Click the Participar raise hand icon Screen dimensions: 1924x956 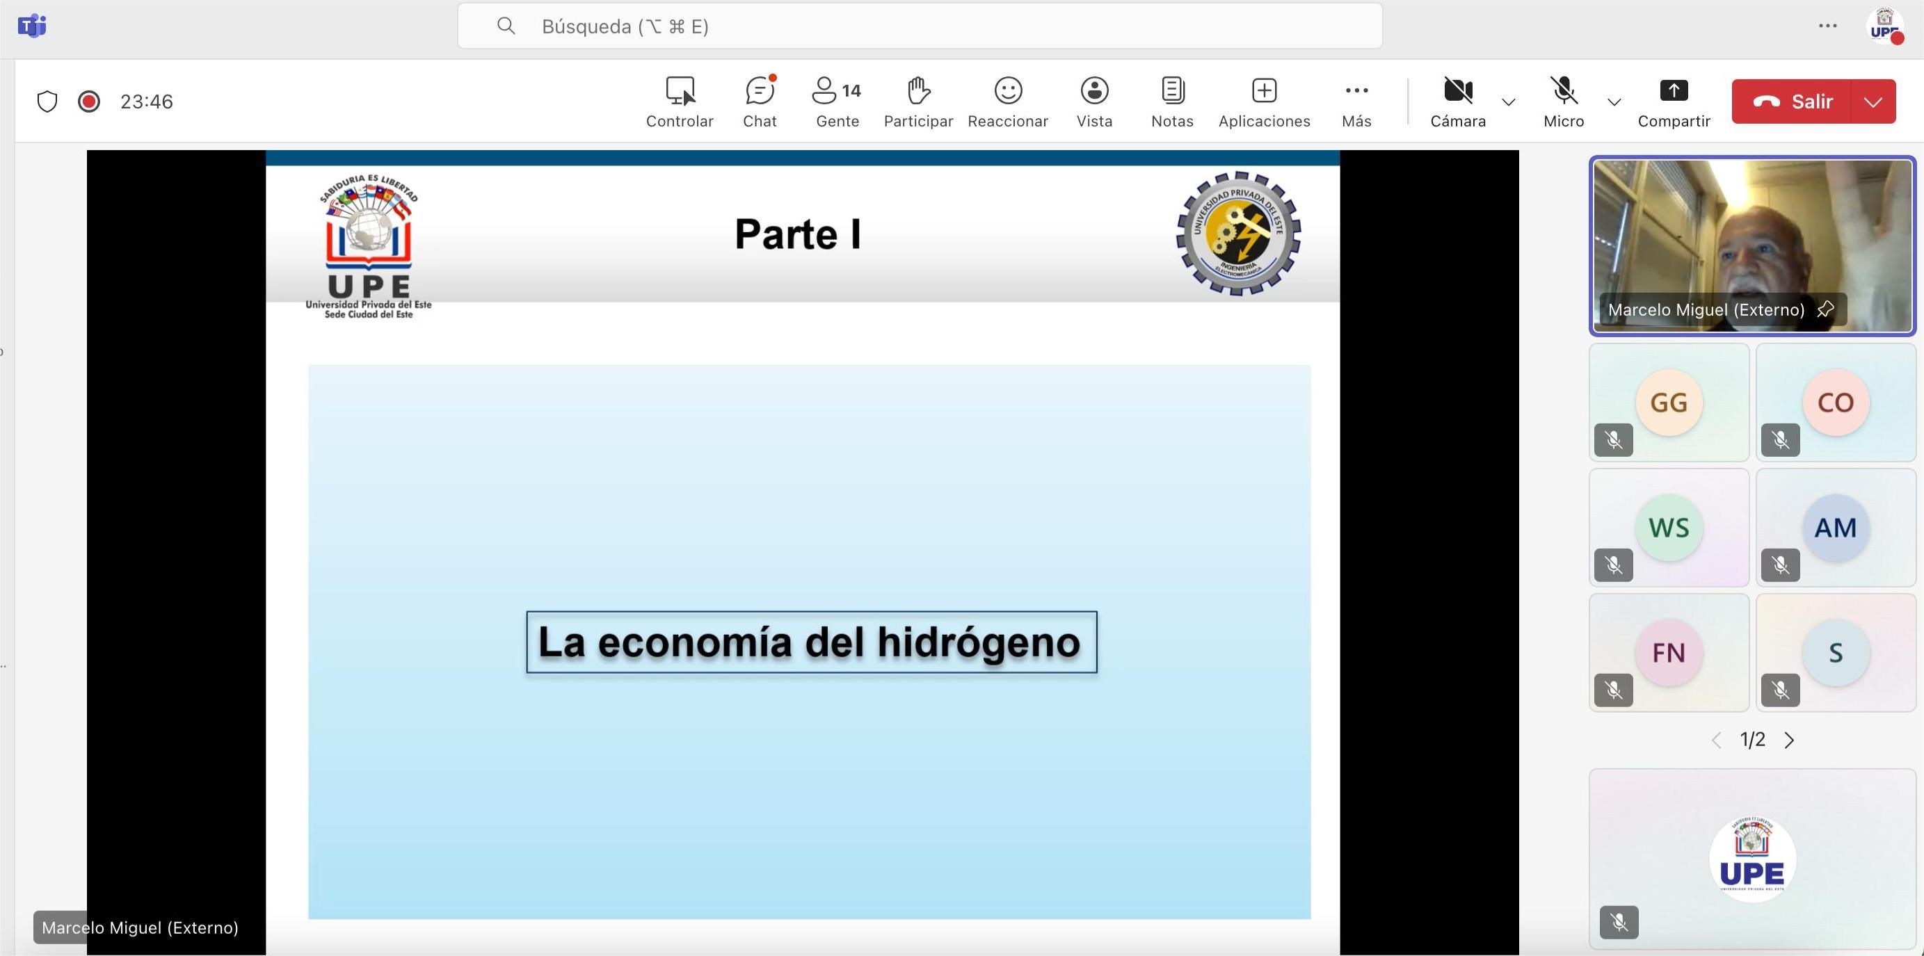(918, 91)
